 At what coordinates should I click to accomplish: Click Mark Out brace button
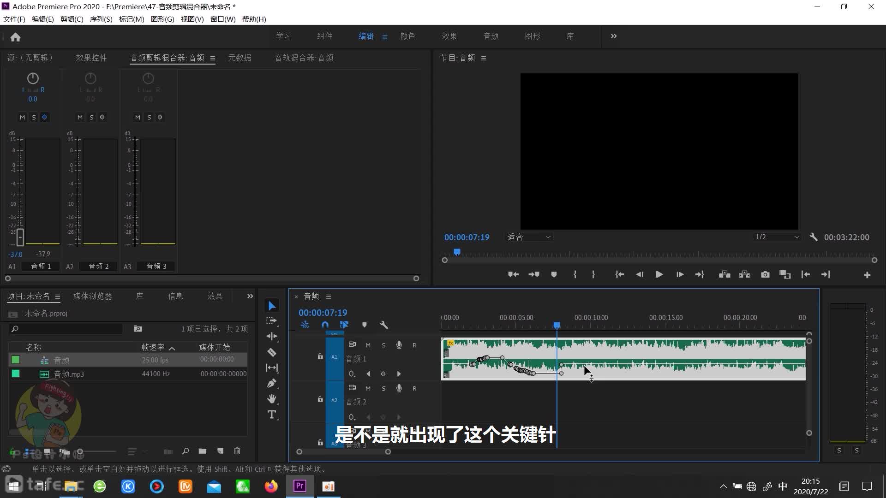click(x=593, y=275)
